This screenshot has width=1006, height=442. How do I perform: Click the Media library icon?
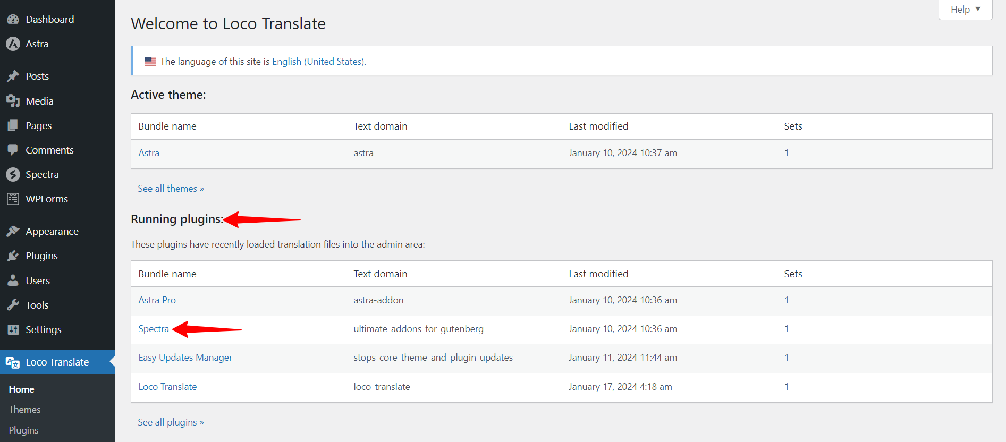13,101
